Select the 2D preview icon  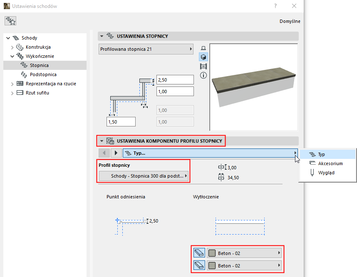(x=203, y=48)
